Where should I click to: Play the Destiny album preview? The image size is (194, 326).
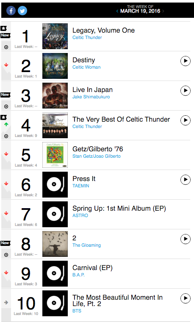pos(185,61)
